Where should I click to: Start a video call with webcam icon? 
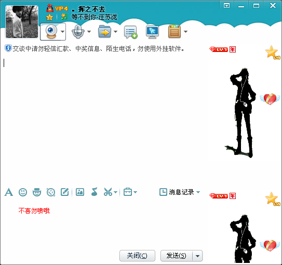point(51,32)
